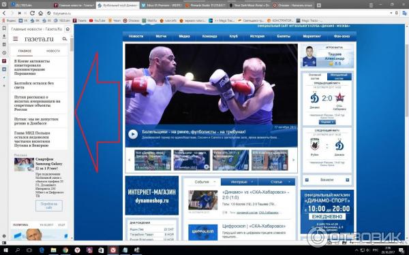Open the Клуб menu on the Dynamo site
The image size is (409, 255).
click(233, 36)
